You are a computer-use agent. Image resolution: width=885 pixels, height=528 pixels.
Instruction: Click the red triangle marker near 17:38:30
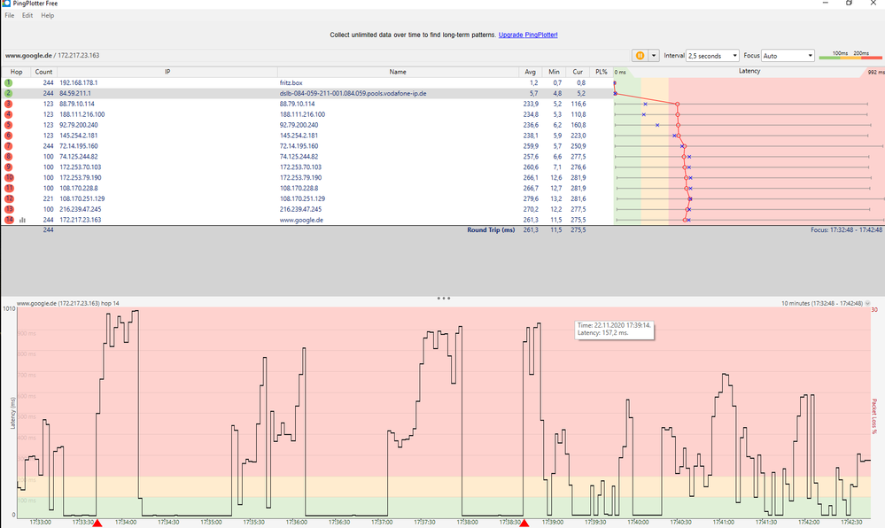pos(524,524)
